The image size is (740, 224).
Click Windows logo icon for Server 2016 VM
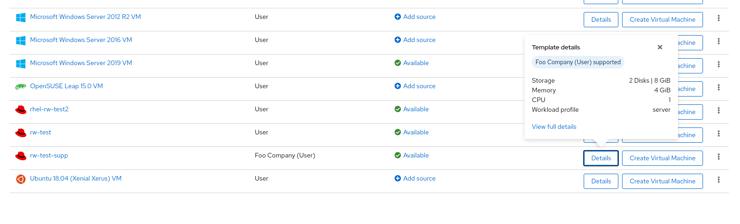[x=21, y=41]
